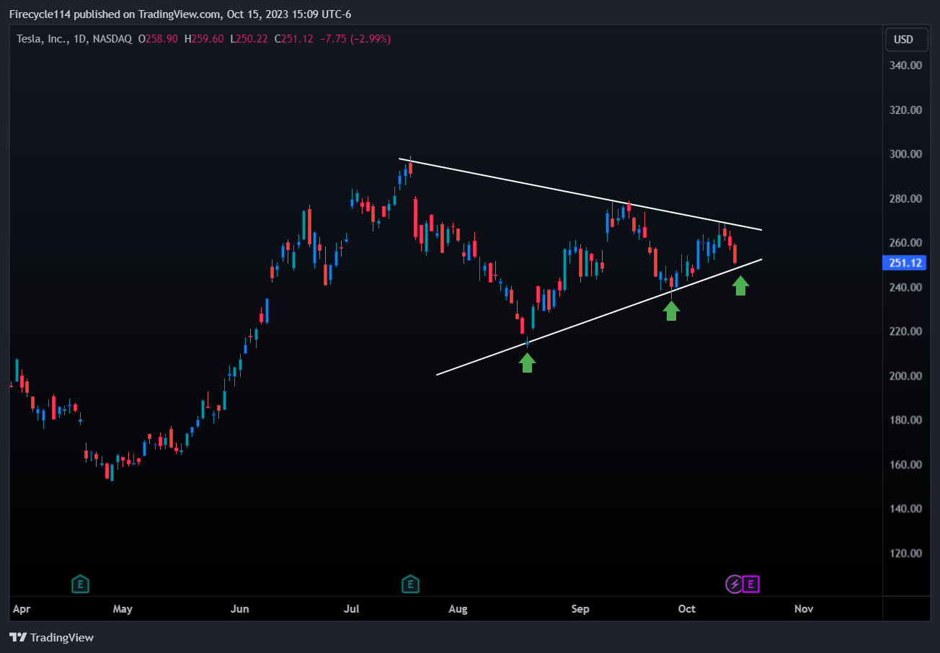Viewport: 940px width, 653px height.
Task: Click the 280.00 price axis label
Action: click(x=906, y=199)
